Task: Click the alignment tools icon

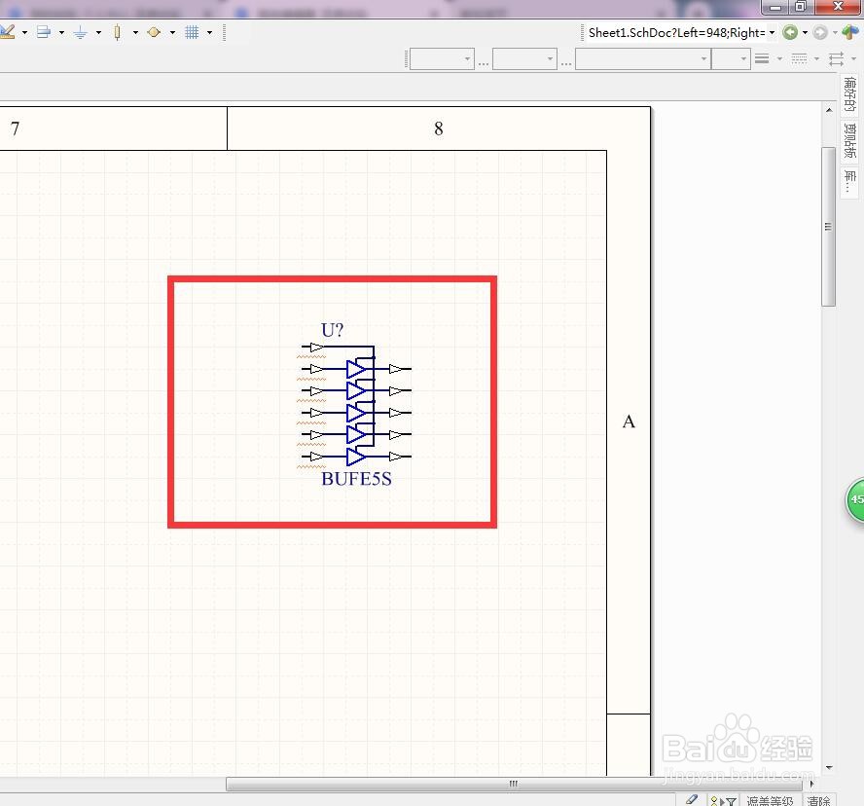Action: tap(44, 32)
